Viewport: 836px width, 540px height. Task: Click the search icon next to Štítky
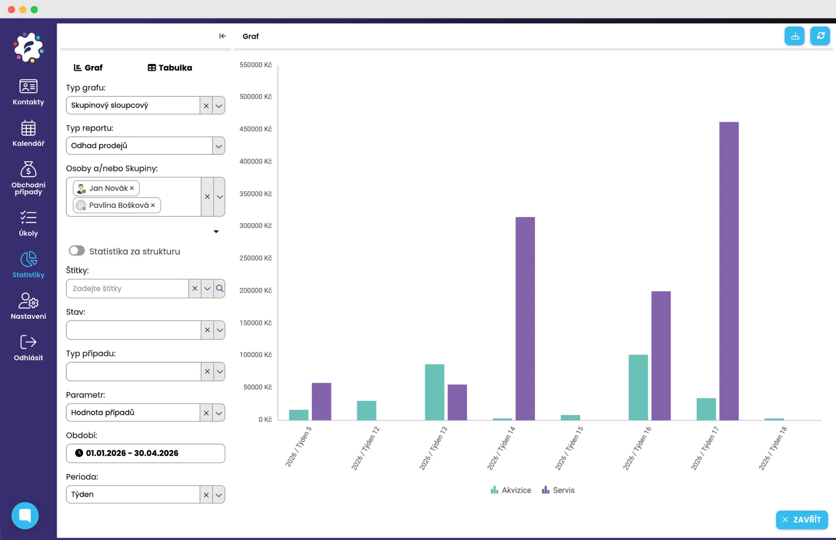coord(220,289)
